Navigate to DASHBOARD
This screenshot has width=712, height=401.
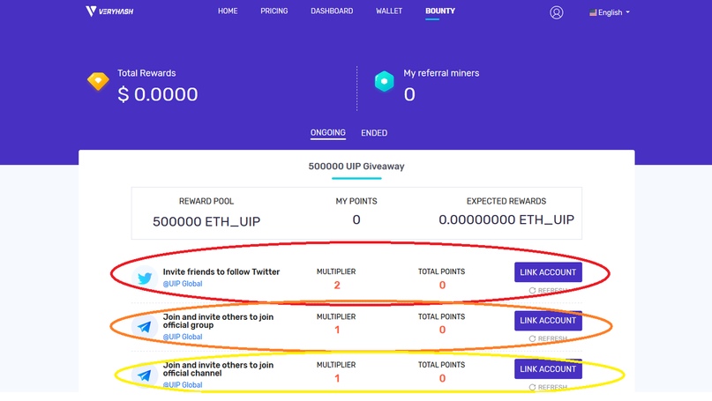(332, 11)
